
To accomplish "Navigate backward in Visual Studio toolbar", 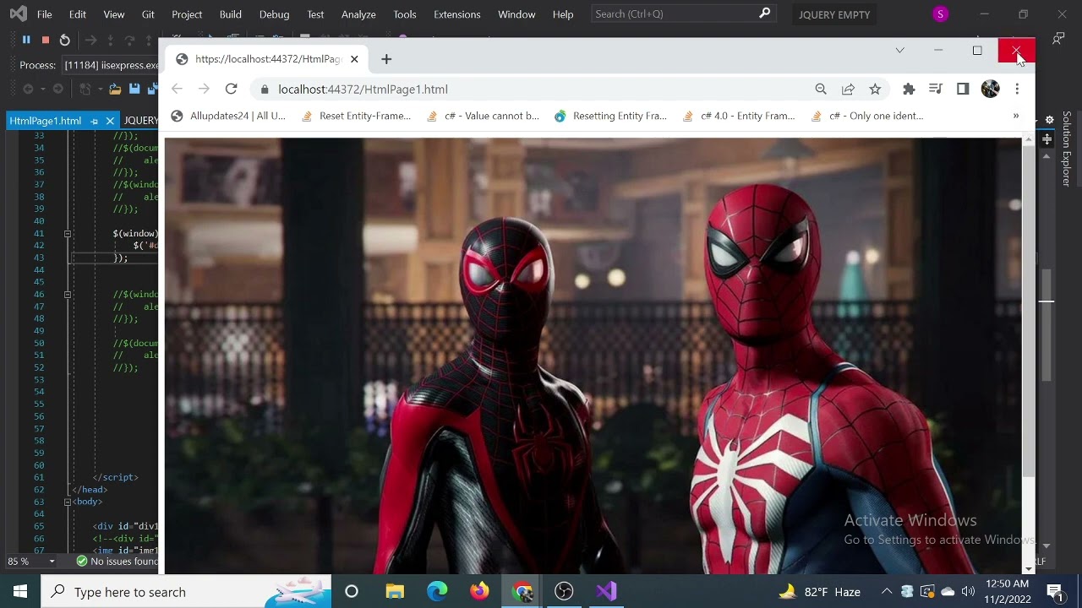I will [28, 89].
